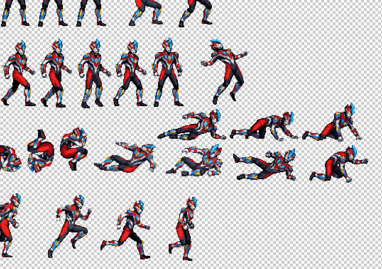
Task: Select the fourth sprite in the standing row
Action: (x=131, y=73)
